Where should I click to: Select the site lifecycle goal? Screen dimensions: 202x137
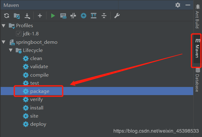30,116
